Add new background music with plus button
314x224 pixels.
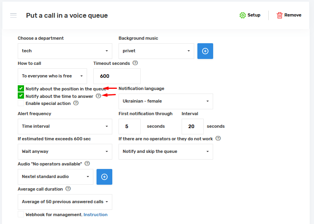click(205, 51)
